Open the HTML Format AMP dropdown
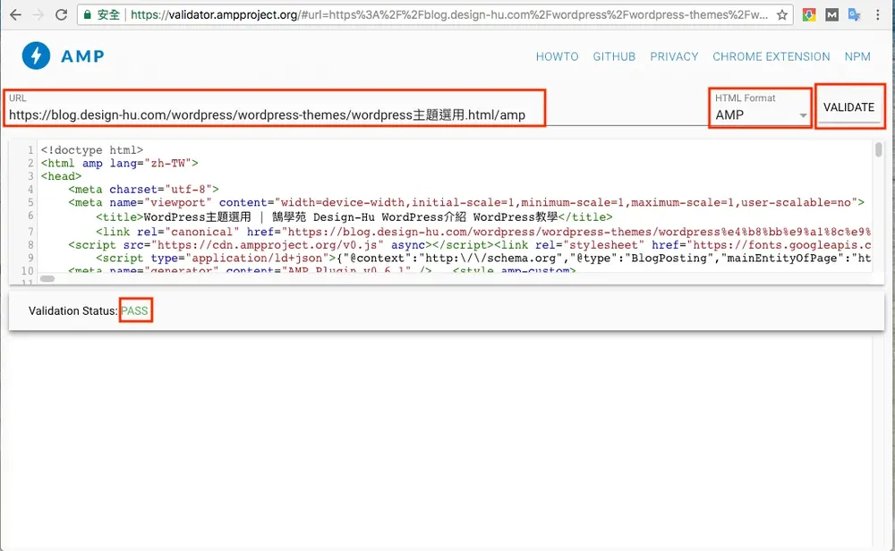The height and width of the screenshot is (551, 895). 761,114
